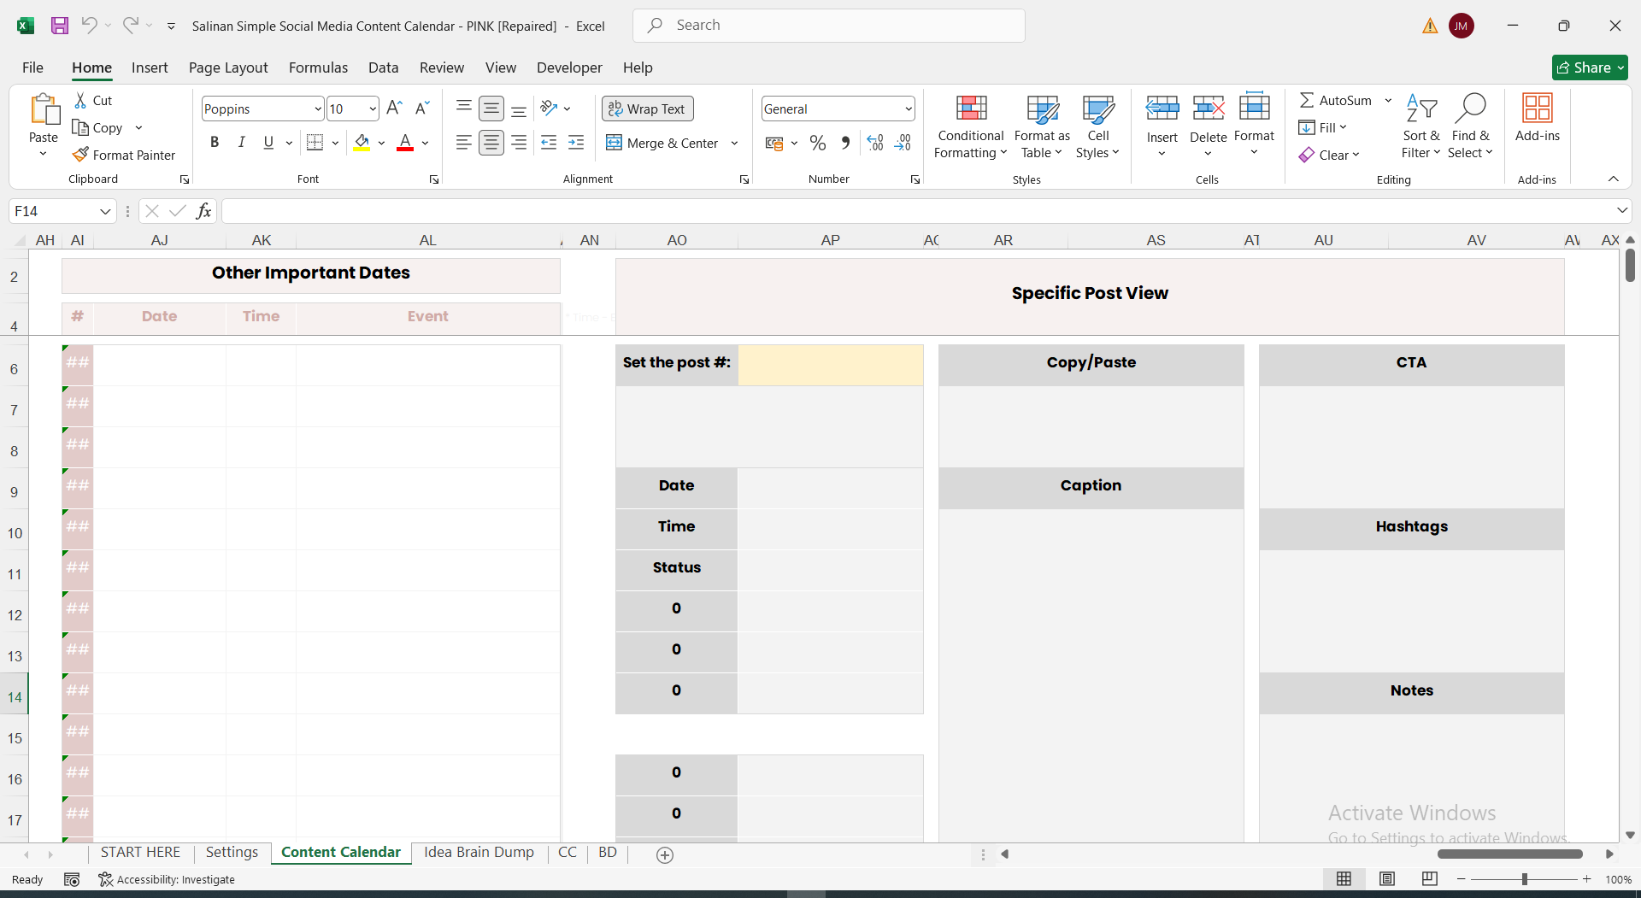1641x898 pixels.
Task: Open Idea Brain Dump sheet tab
Action: click(479, 853)
